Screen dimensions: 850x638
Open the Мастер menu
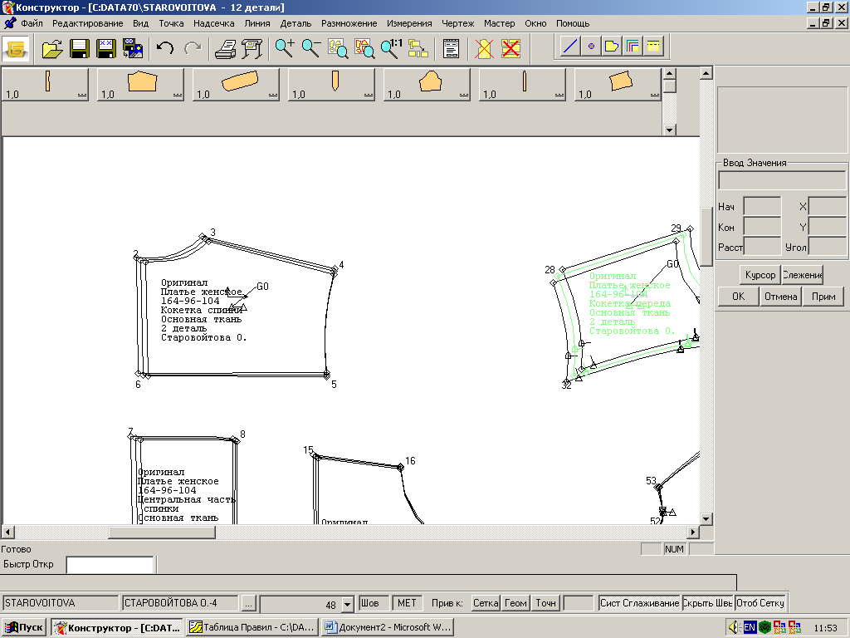pyautogui.click(x=499, y=23)
